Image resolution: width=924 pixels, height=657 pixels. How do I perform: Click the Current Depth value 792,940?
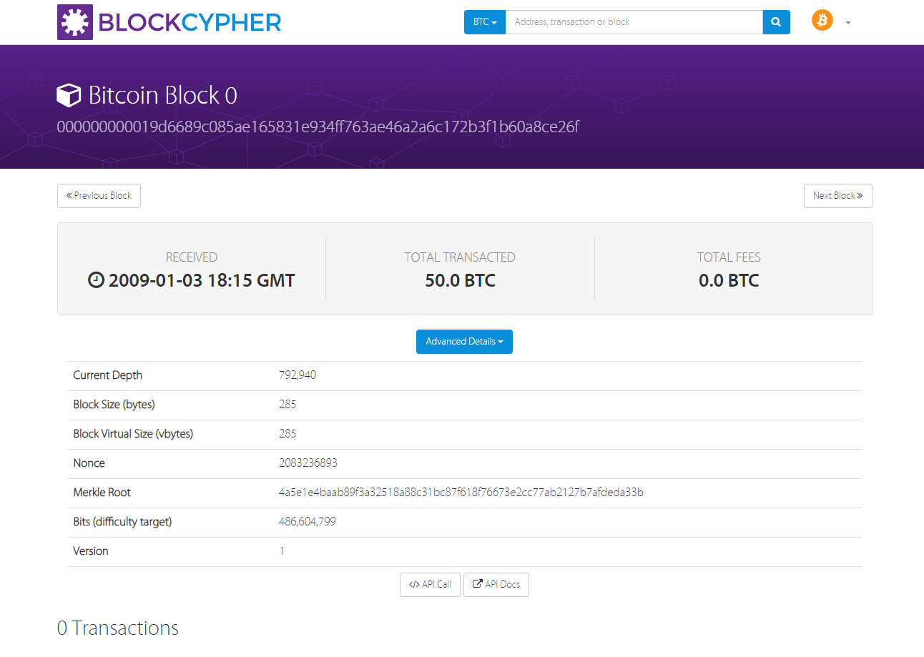298,375
